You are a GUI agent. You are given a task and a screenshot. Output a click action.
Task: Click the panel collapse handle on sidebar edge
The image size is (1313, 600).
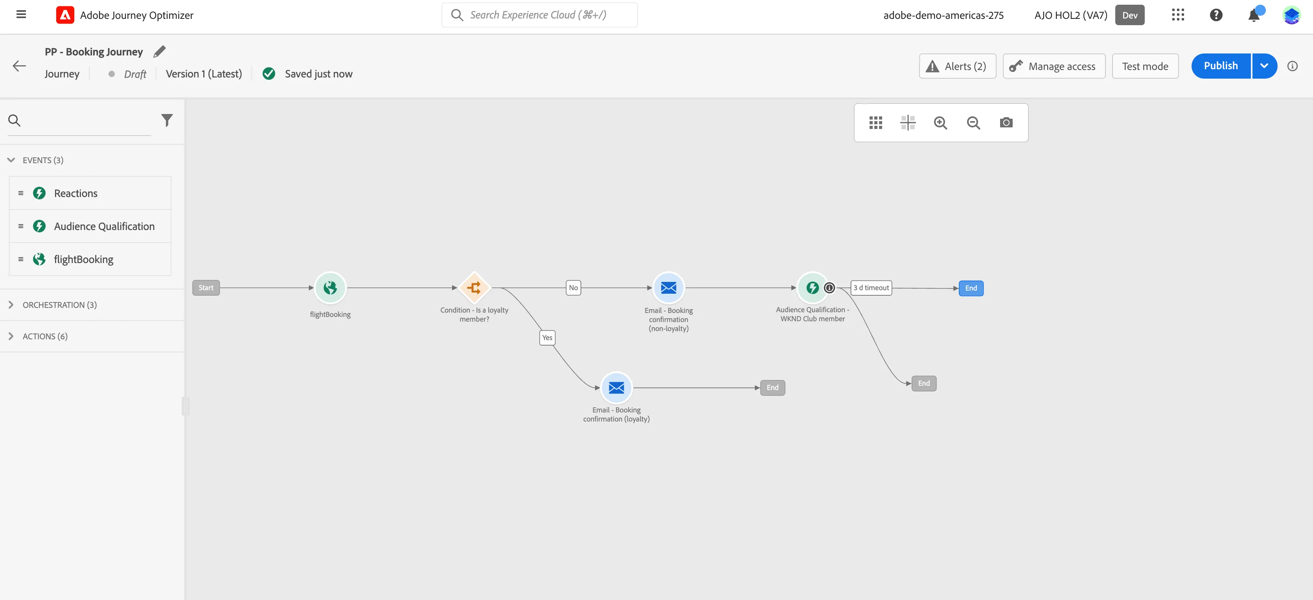[185, 406]
